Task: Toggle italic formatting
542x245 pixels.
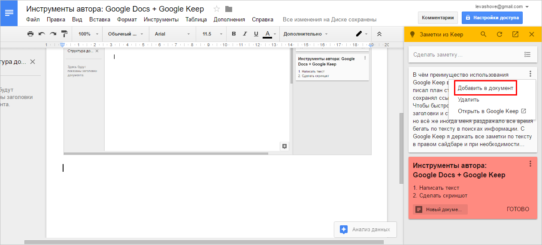Action: tap(245, 34)
